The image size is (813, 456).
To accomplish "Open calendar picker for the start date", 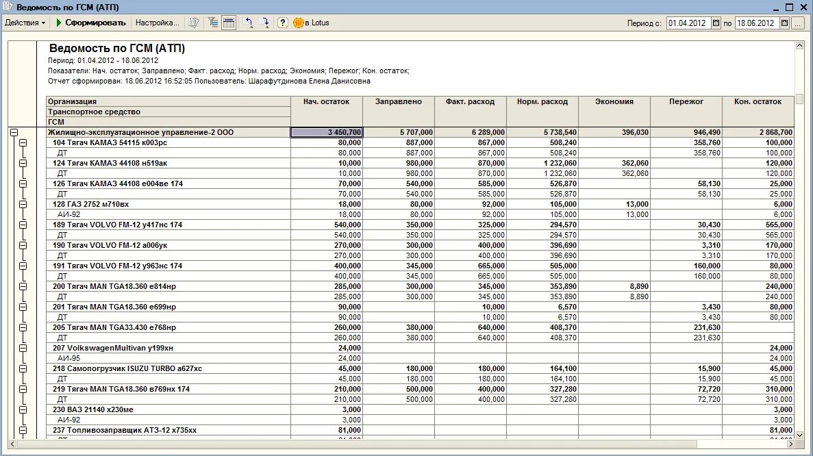I will click(x=716, y=23).
